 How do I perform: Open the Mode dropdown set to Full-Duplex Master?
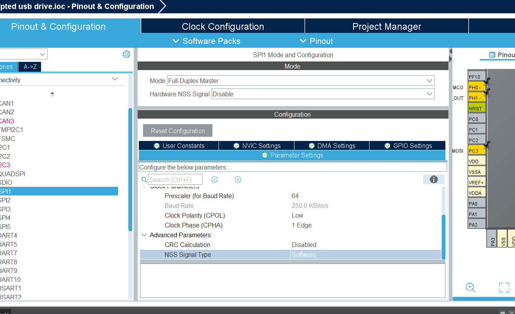point(300,81)
